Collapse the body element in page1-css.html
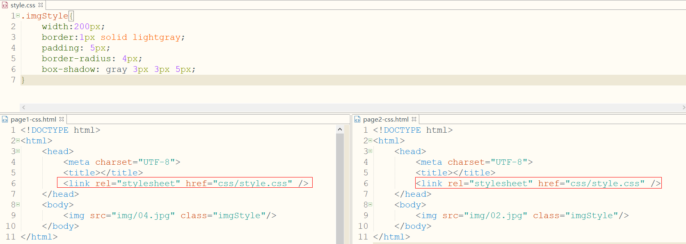This screenshot has height=244, width=686. [18, 205]
